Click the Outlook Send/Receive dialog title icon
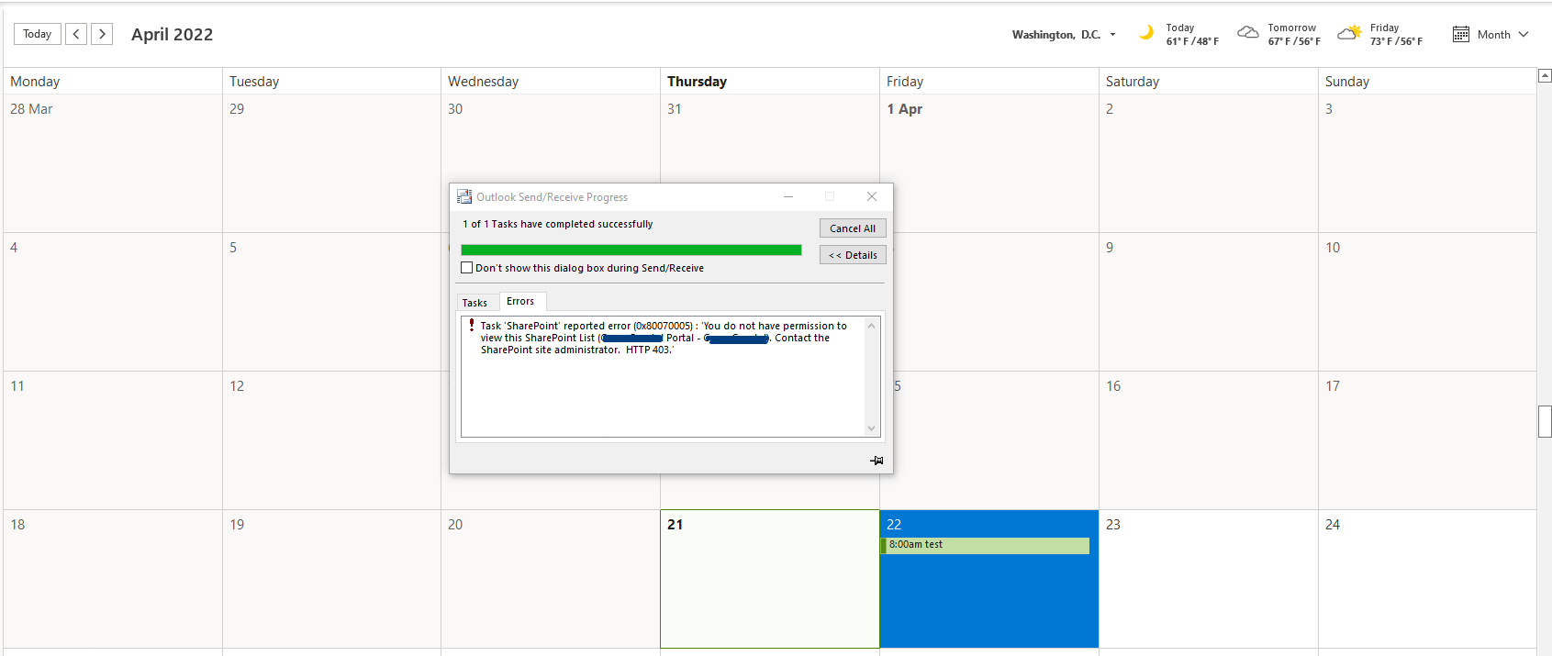 [464, 196]
